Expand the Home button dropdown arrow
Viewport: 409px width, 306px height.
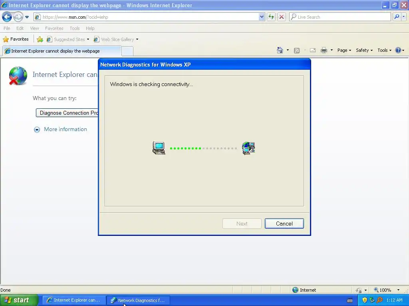click(288, 50)
